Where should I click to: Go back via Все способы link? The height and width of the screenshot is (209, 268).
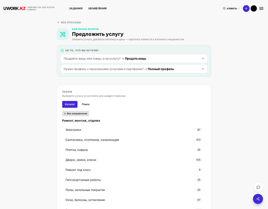coord(69,22)
